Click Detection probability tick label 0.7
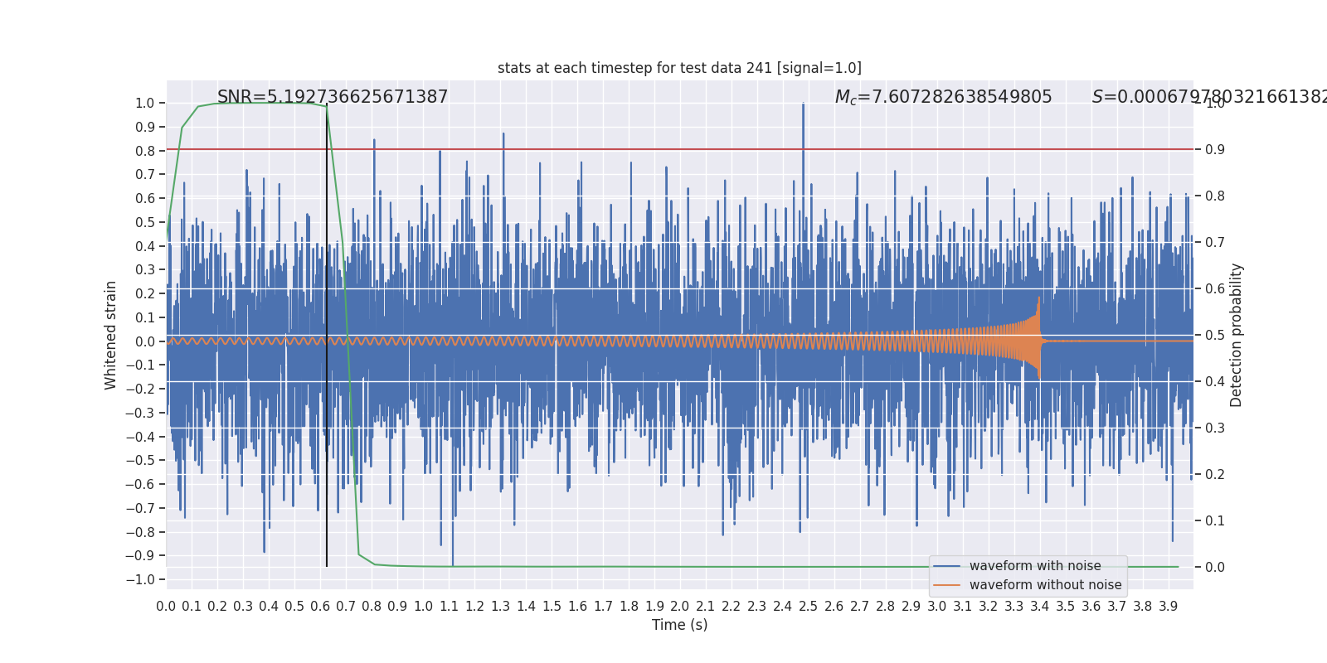1327x663 pixels. coord(1215,243)
